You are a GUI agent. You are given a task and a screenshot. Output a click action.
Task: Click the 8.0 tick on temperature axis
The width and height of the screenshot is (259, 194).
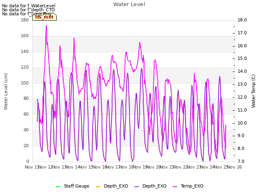[x=242, y=148]
